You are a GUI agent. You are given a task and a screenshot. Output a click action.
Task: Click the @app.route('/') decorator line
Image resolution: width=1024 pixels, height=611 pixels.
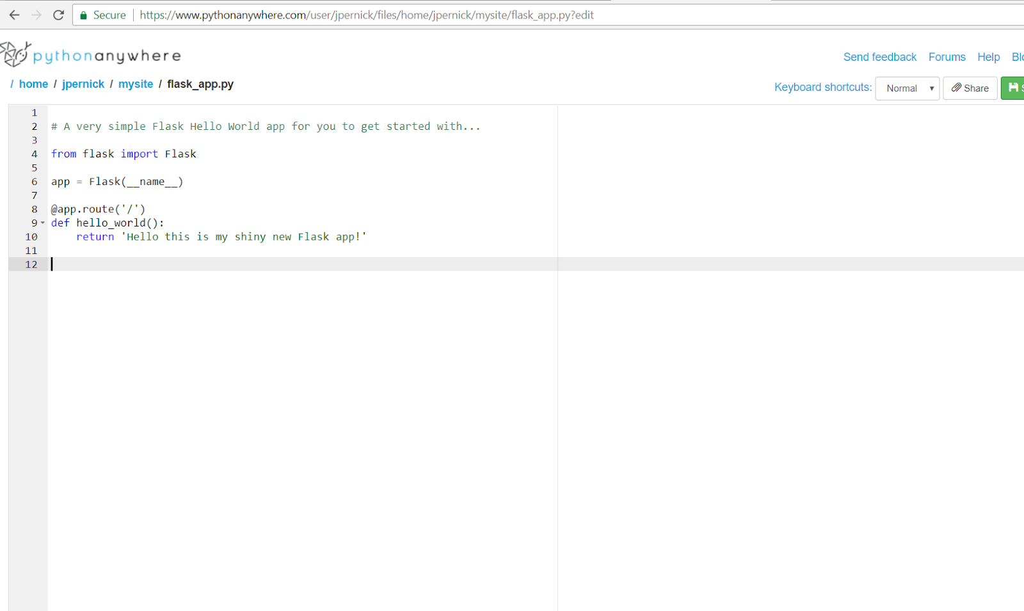[x=99, y=209]
